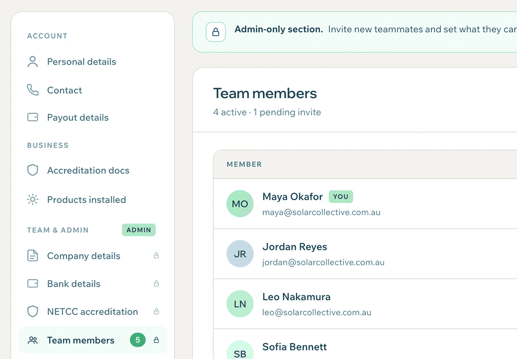Click the lock icon on Company details row

(x=157, y=256)
